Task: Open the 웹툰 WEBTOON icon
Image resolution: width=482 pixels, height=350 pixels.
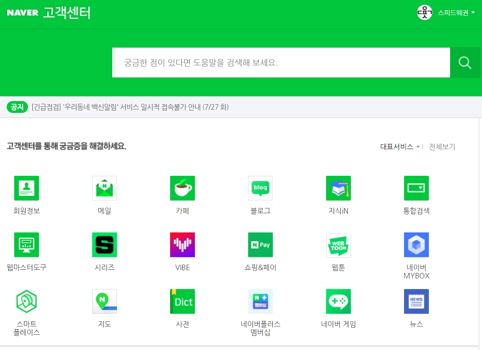Action: point(338,245)
